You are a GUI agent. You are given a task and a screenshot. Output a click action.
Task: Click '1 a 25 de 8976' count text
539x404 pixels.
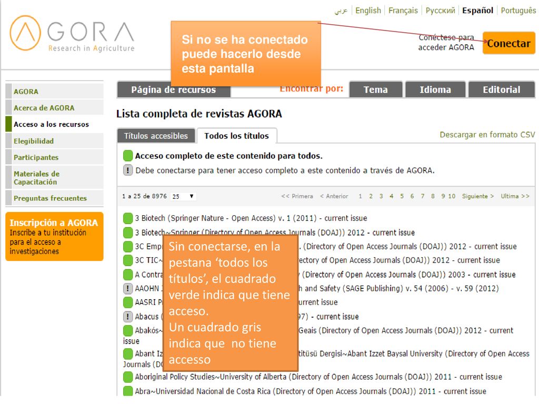coord(144,196)
